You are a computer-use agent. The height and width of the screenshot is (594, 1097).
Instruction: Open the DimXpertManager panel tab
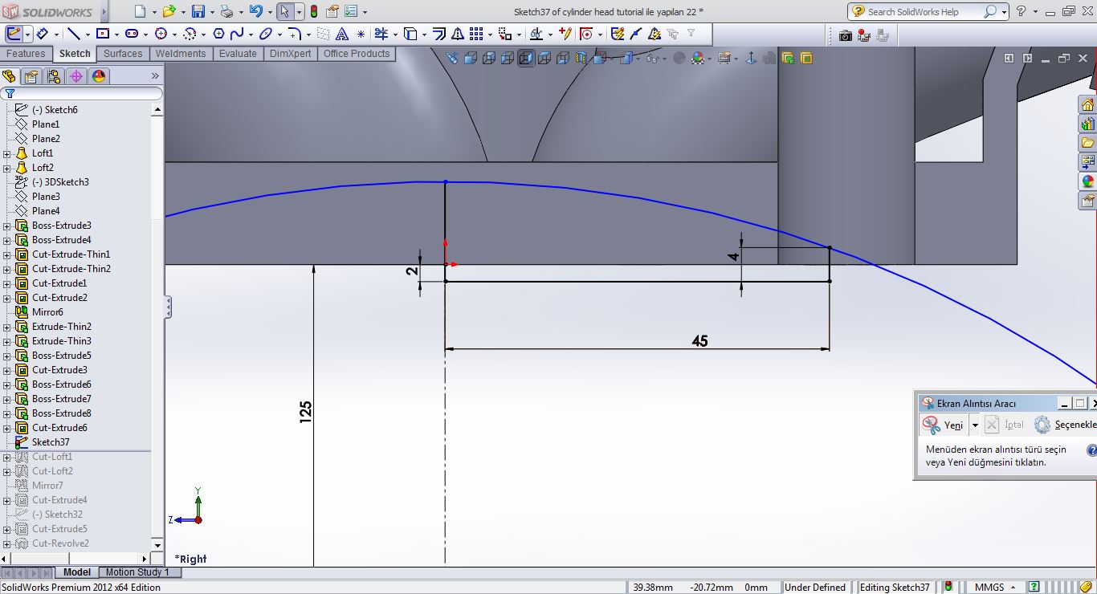pyautogui.click(x=76, y=76)
